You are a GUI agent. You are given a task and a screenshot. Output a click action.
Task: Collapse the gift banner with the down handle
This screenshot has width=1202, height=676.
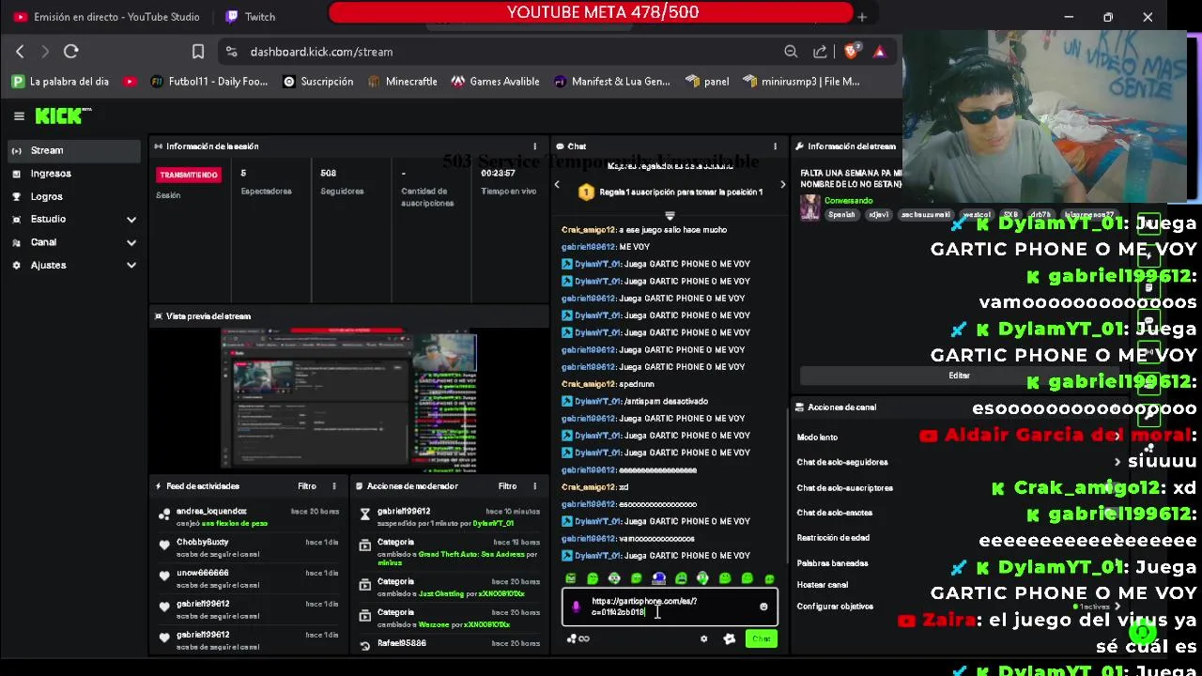click(x=670, y=216)
